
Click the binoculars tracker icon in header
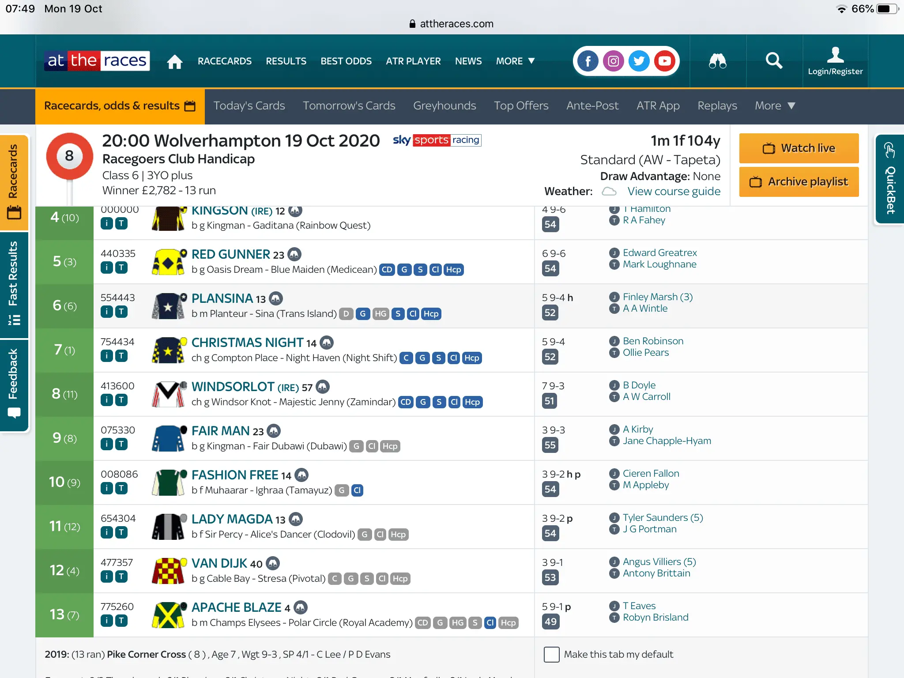click(x=717, y=61)
